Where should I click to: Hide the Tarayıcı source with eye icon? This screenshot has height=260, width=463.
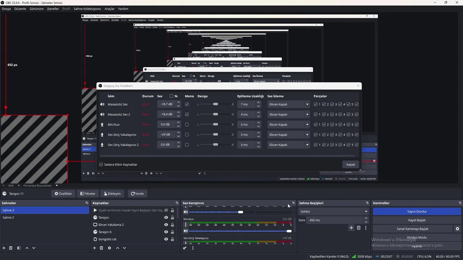[x=166, y=217]
